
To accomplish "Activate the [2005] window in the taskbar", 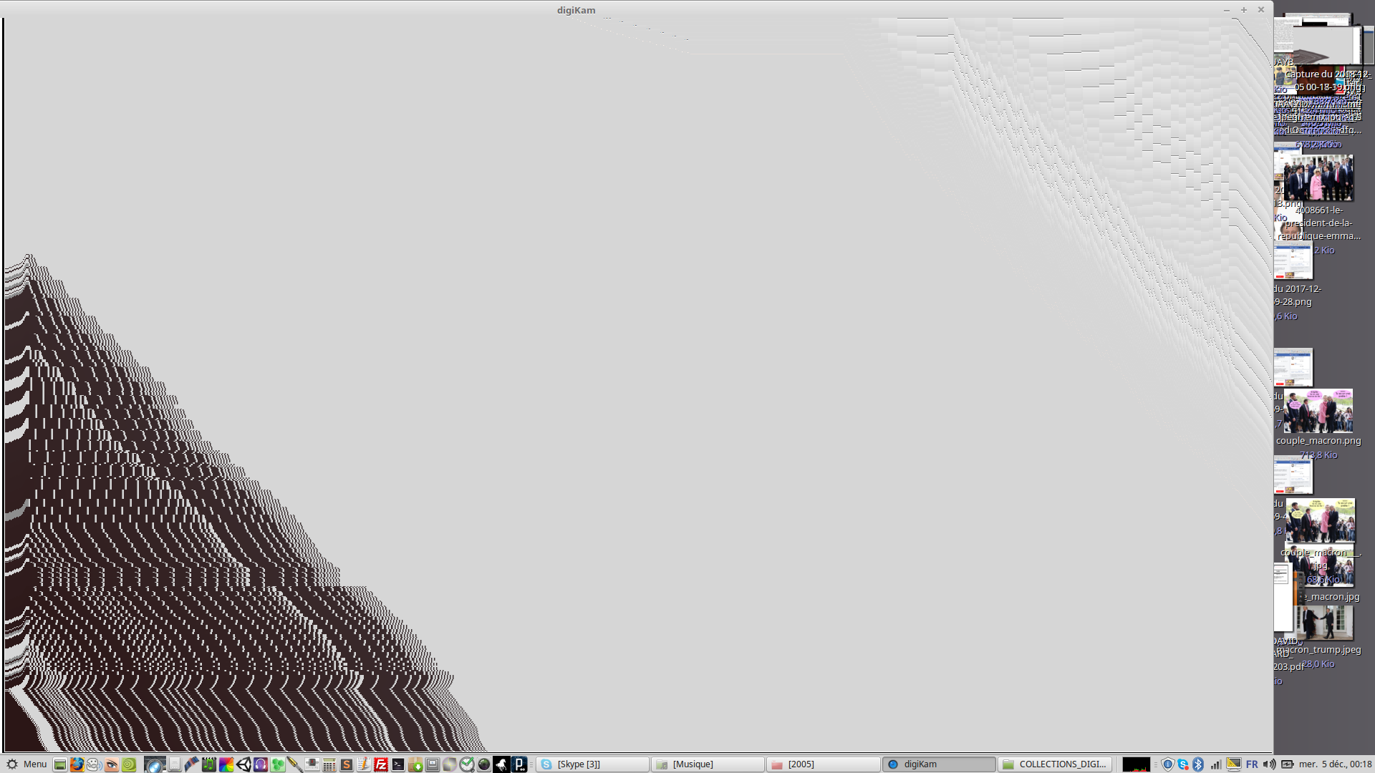I will [x=823, y=764].
